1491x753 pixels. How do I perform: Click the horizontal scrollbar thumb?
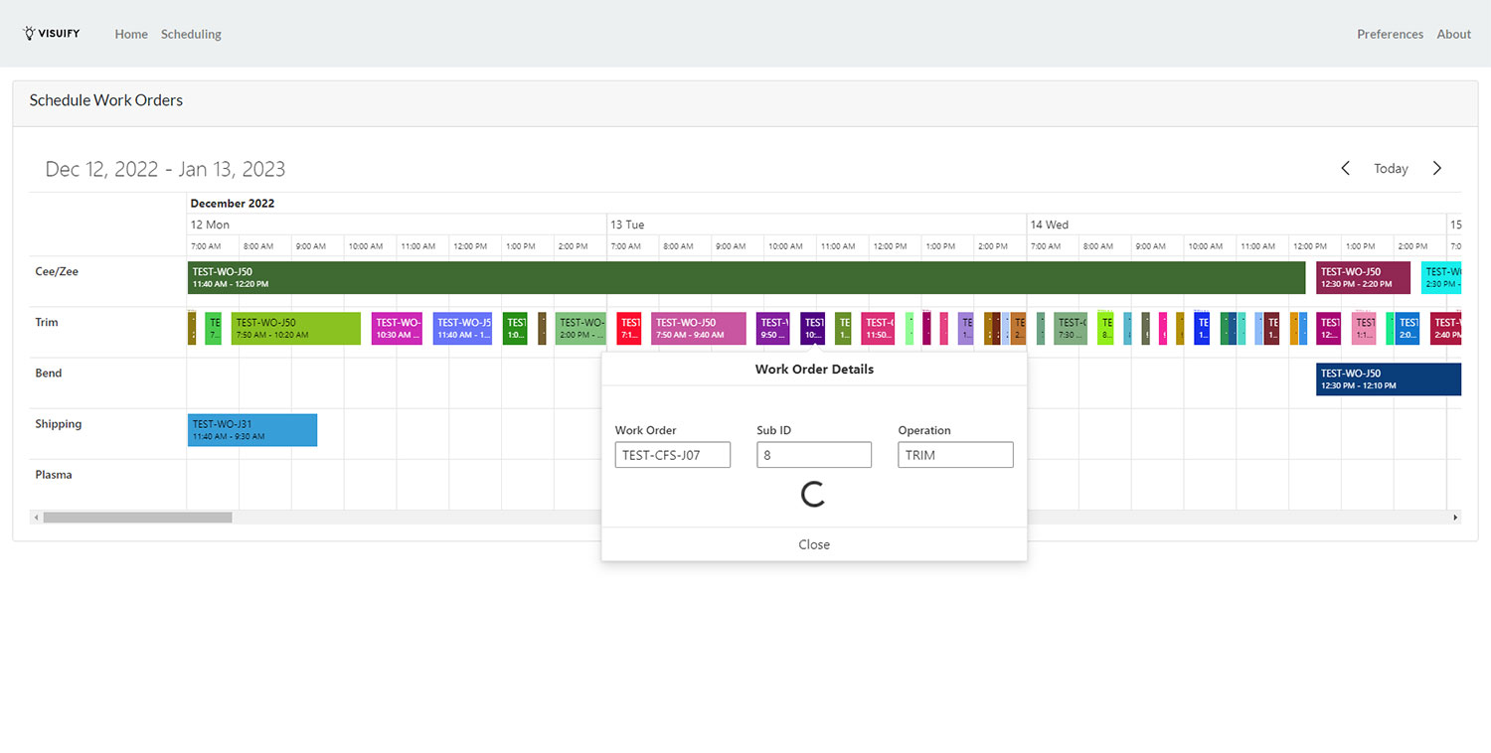(x=137, y=518)
